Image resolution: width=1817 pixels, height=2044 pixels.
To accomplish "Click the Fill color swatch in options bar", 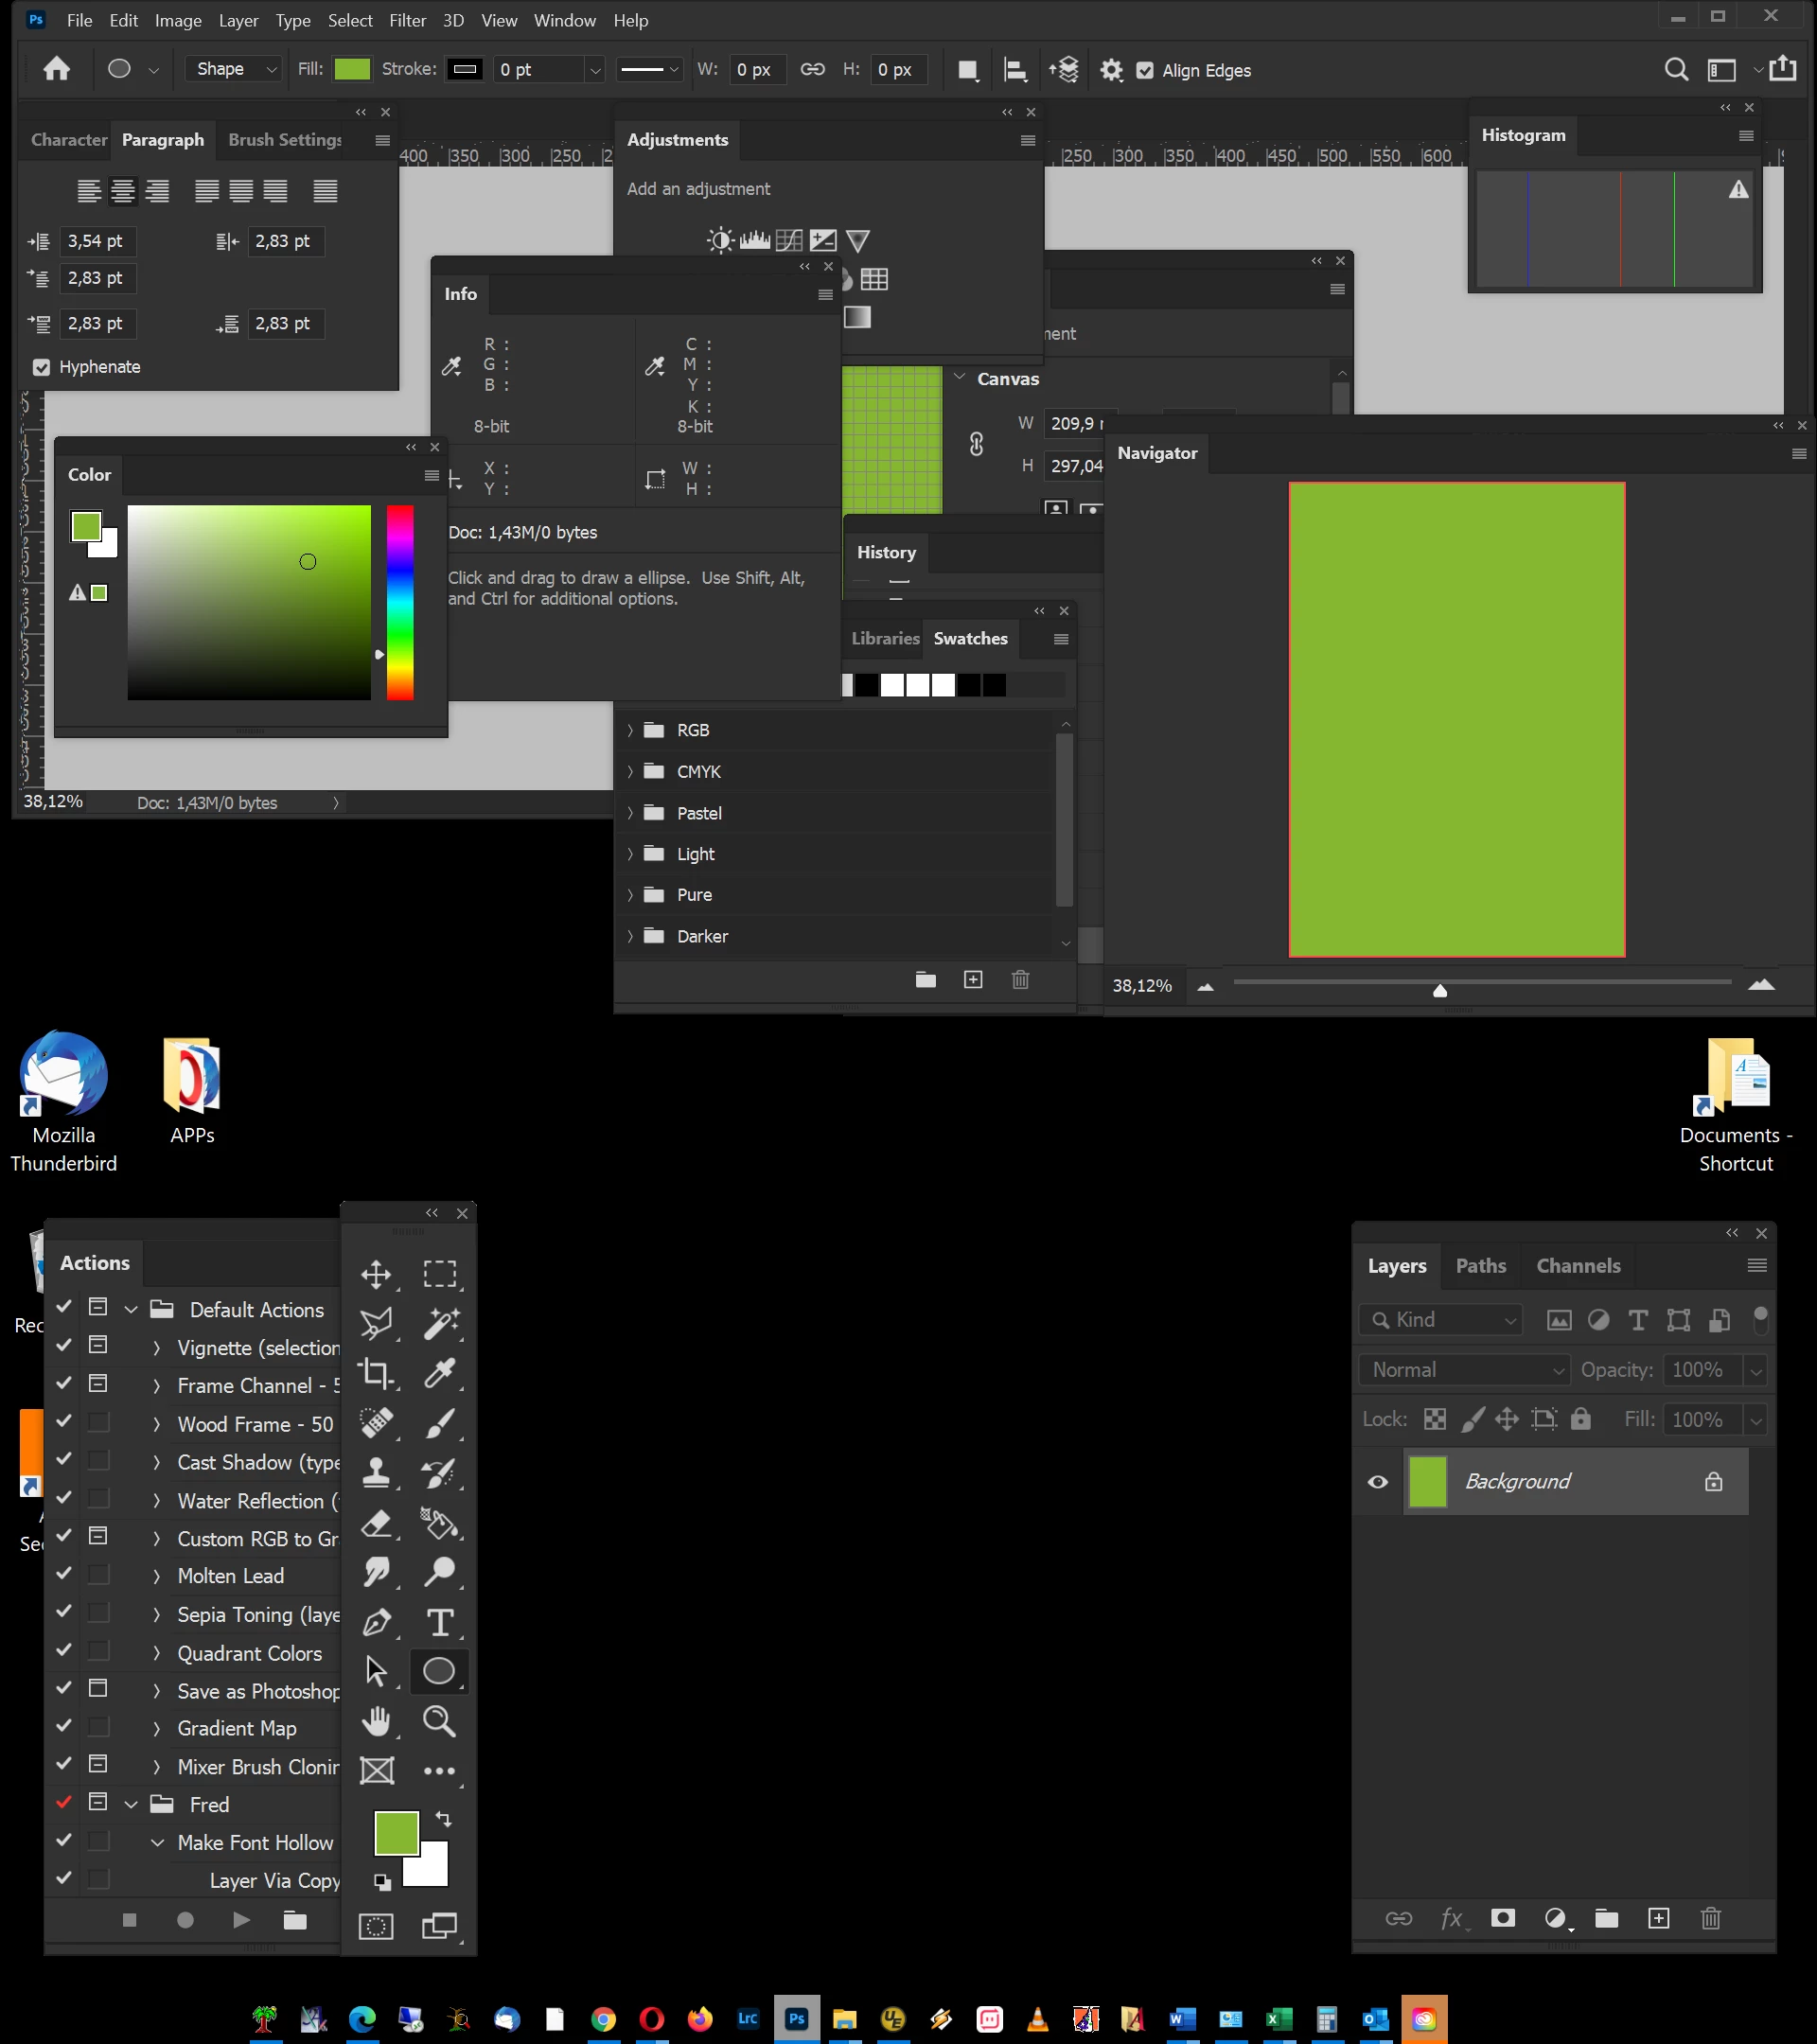I will [352, 69].
